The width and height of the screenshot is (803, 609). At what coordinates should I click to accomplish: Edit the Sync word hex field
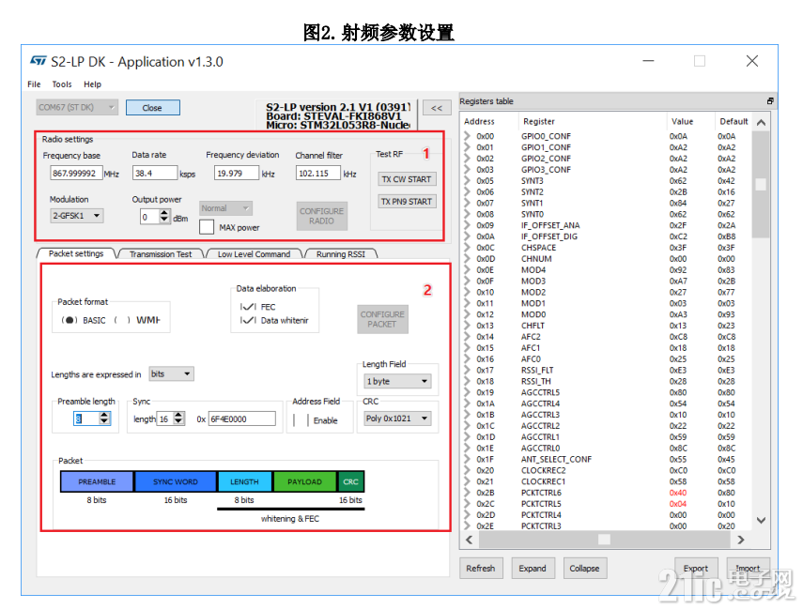pos(241,419)
